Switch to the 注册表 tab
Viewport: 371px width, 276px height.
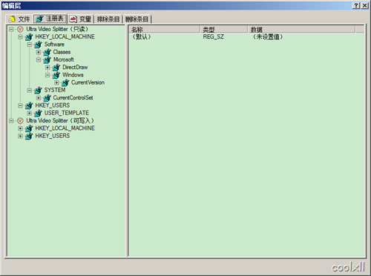coord(50,19)
